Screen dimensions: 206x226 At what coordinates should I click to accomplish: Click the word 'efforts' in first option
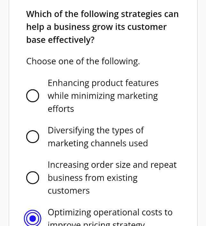(x=61, y=109)
